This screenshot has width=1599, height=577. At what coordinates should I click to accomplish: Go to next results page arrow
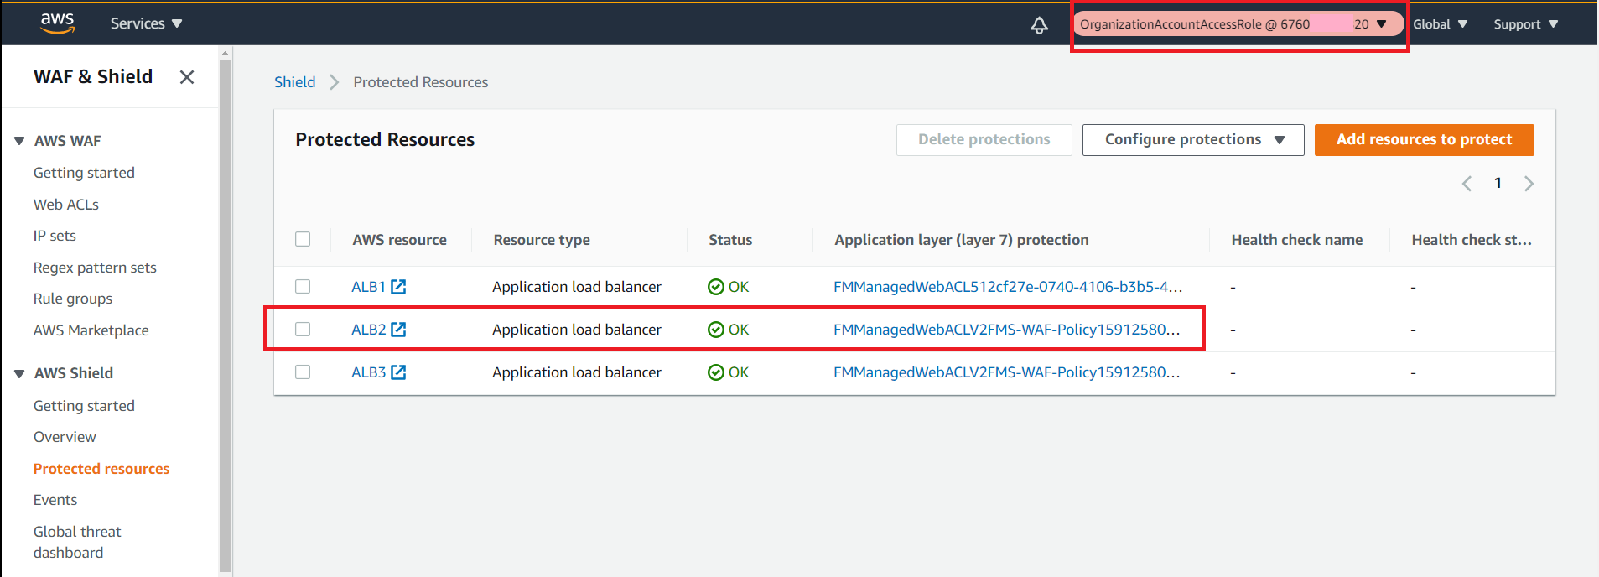point(1529,184)
